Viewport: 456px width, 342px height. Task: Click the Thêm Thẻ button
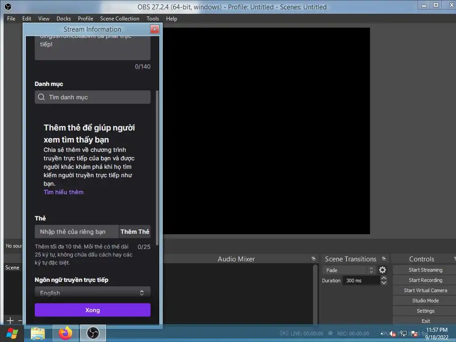134,232
